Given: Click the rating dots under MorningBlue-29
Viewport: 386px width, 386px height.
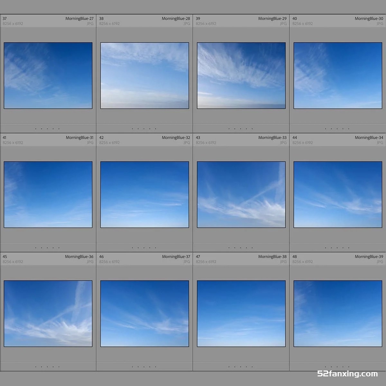Looking at the screenshot, I should [241, 129].
